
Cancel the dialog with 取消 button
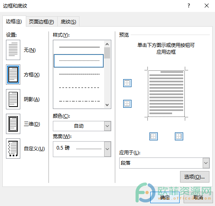point(198,198)
